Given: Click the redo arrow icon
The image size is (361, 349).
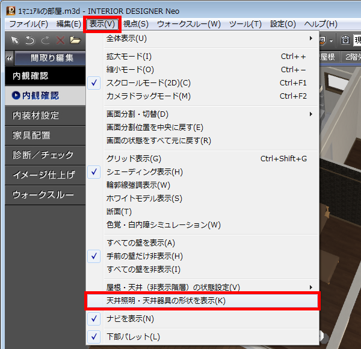Looking at the screenshot, I should coord(45,40).
